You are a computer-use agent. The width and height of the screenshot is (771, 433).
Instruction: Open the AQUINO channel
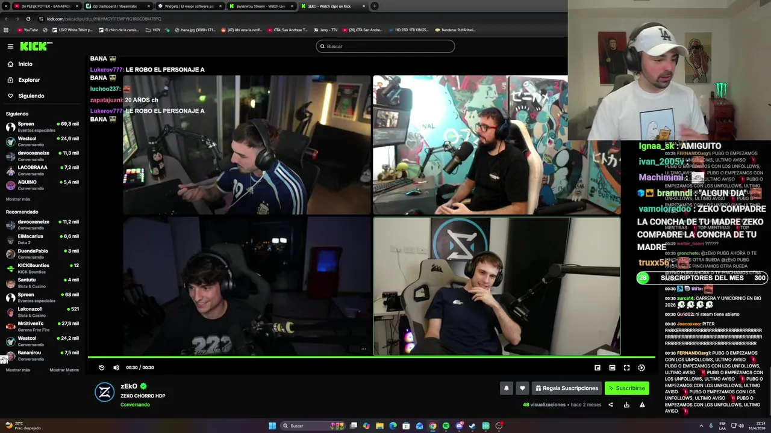click(42, 184)
